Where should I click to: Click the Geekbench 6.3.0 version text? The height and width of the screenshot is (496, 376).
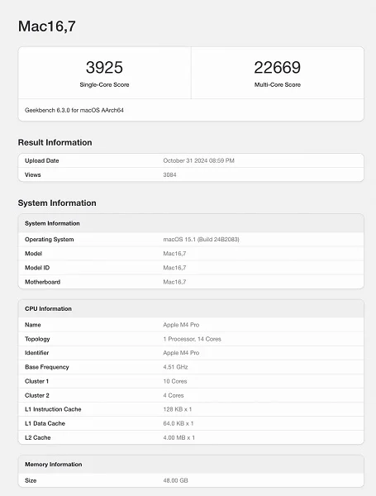(74, 110)
